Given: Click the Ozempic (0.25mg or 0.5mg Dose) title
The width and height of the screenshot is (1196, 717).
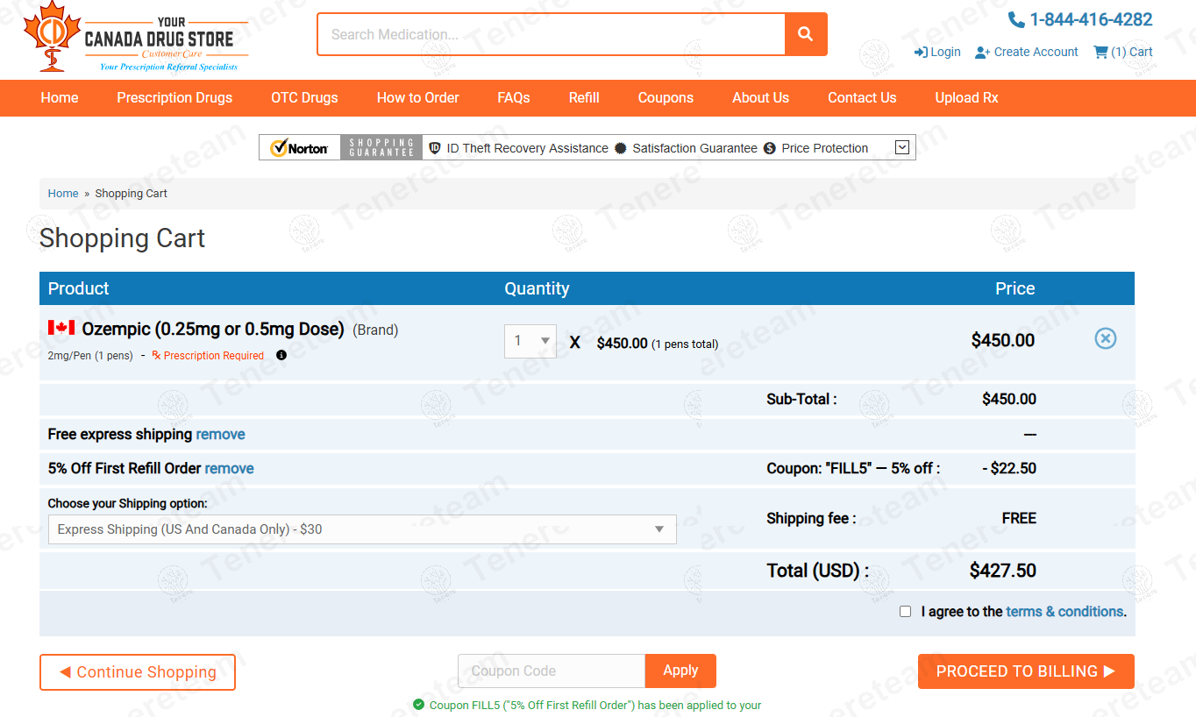Looking at the screenshot, I should [213, 329].
